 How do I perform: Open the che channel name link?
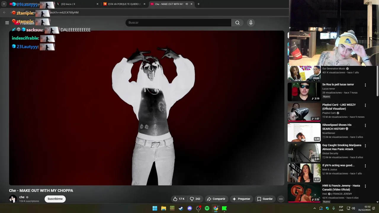coord(22,197)
